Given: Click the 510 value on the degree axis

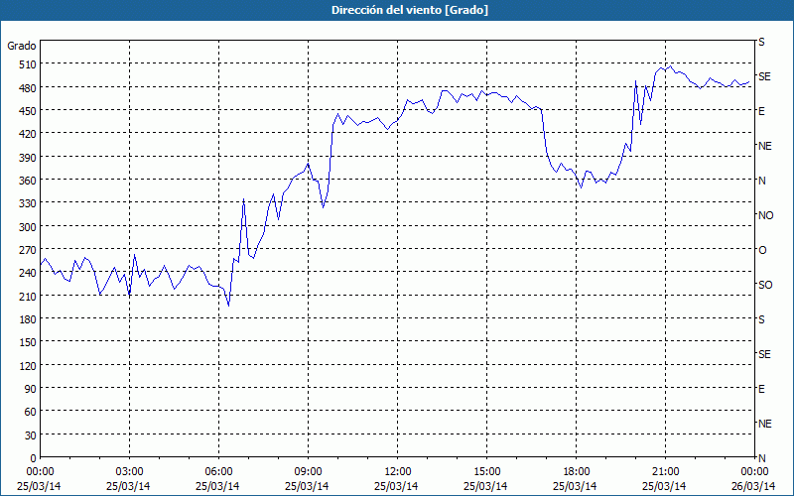Looking at the screenshot, I should [x=28, y=64].
